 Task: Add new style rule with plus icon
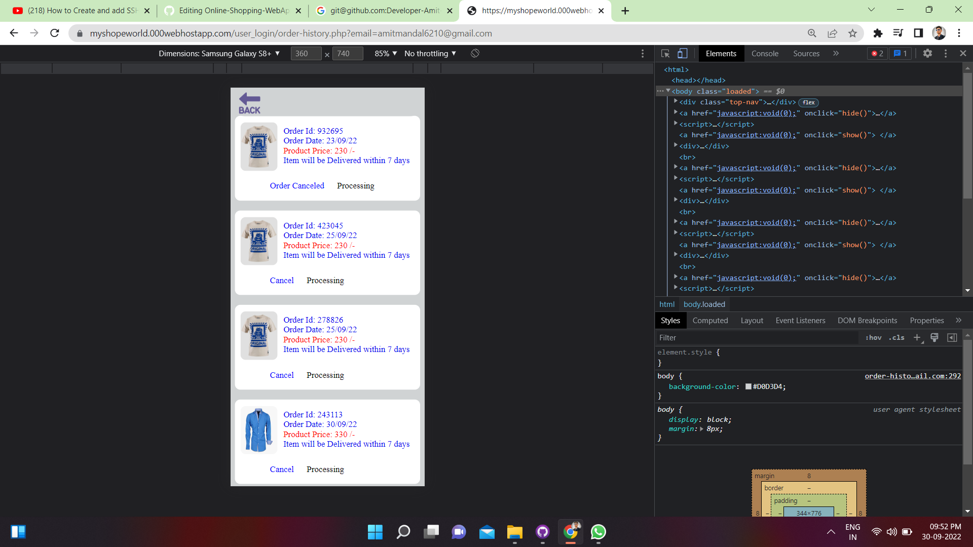pyautogui.click(x=917, y=337)
